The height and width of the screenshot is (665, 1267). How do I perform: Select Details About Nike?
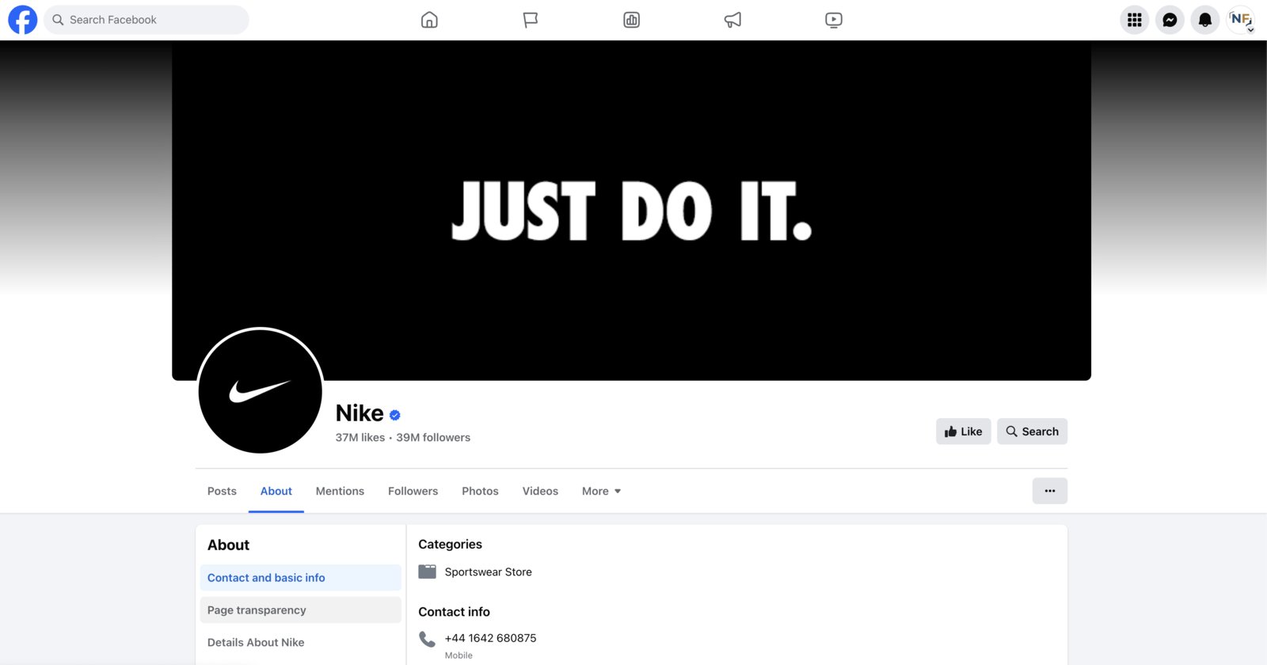[301, 643]
